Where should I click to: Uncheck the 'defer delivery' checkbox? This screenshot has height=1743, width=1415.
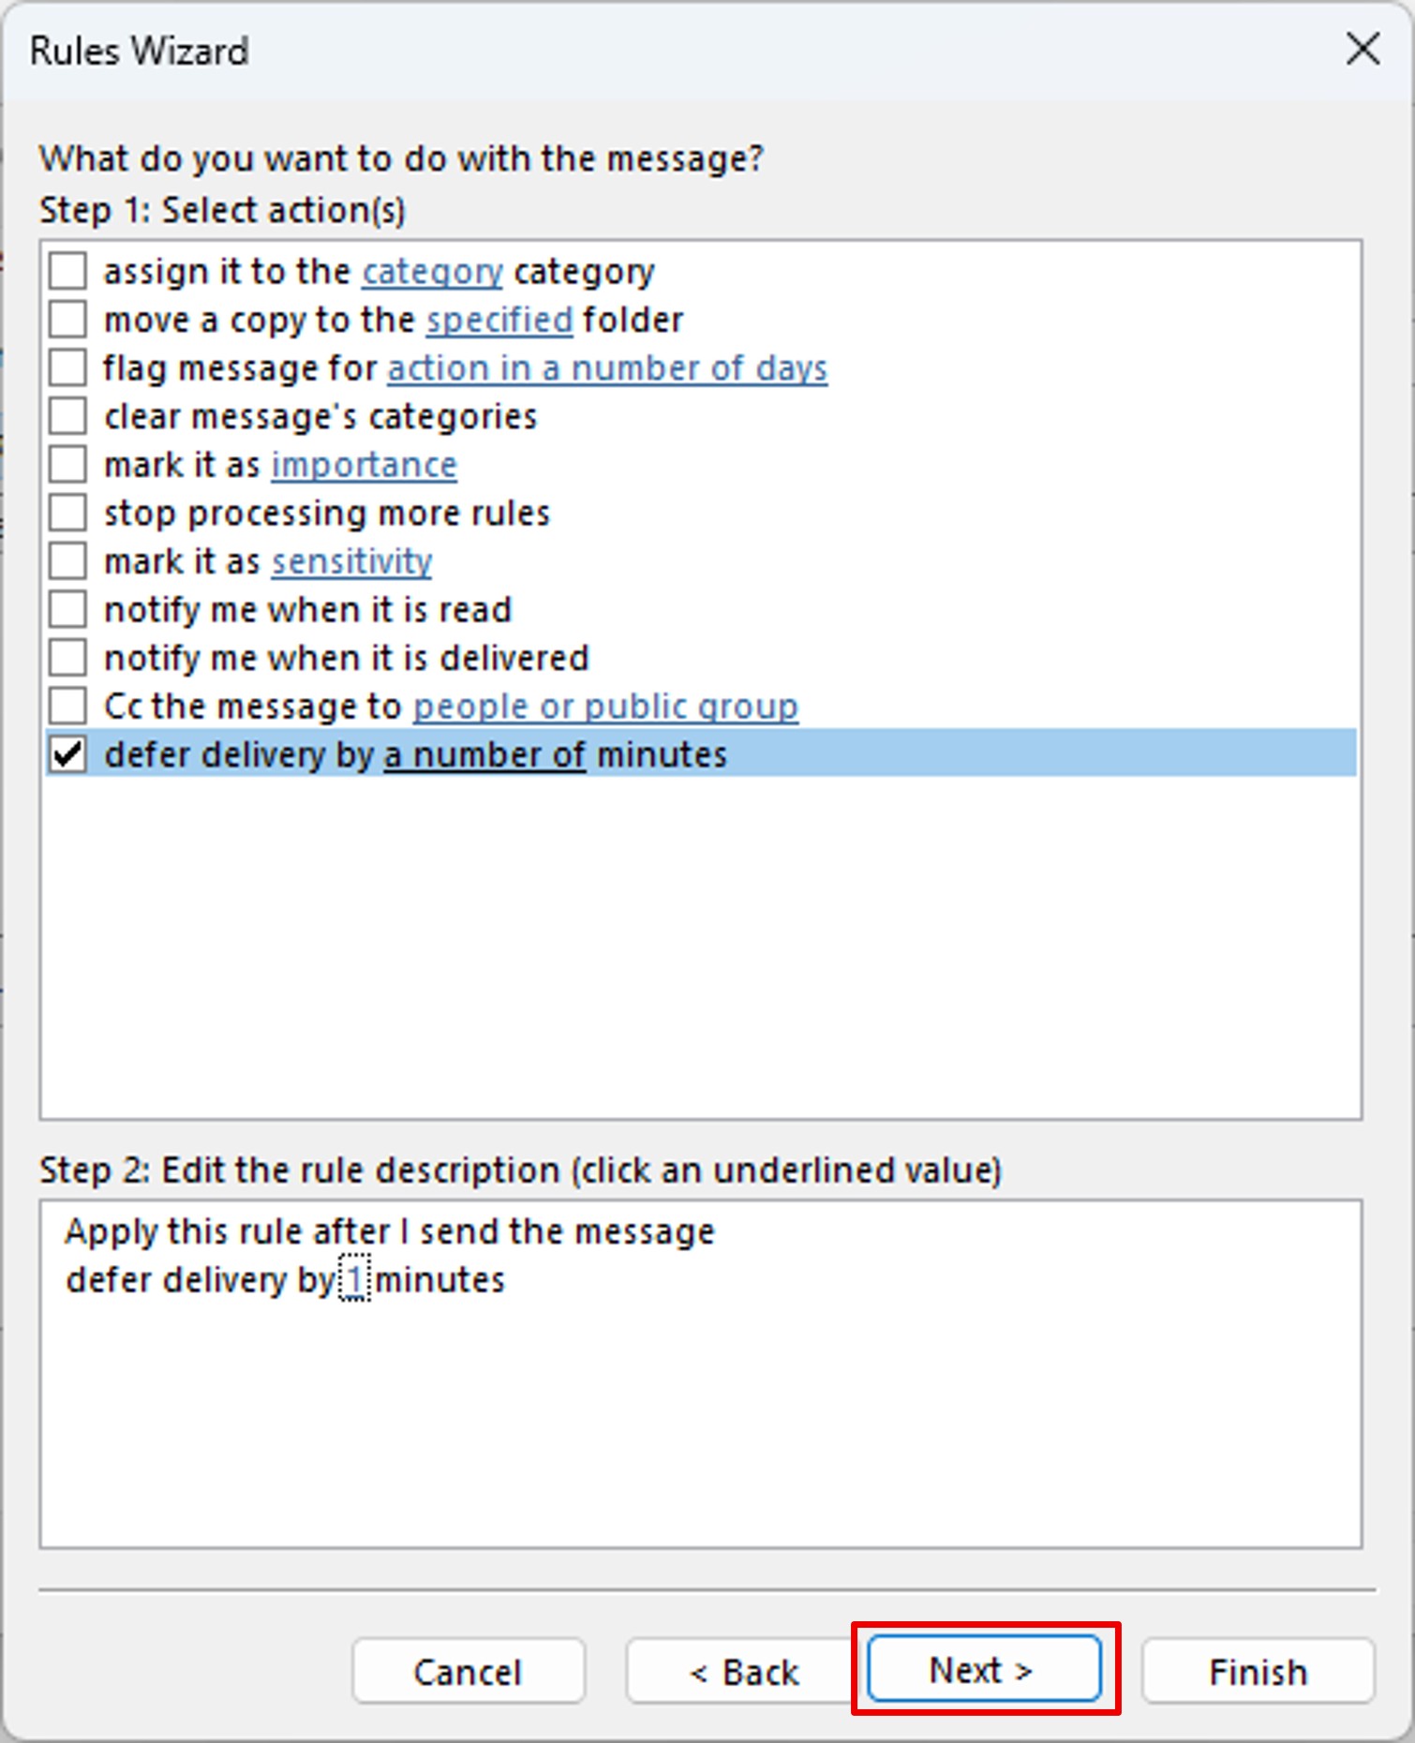(x=68, y=754)
